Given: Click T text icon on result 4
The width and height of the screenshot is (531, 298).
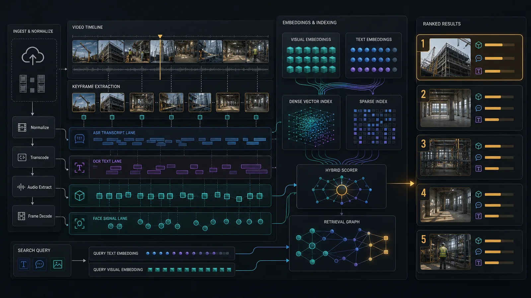Looking at the screenshot, I should (479, 216).
